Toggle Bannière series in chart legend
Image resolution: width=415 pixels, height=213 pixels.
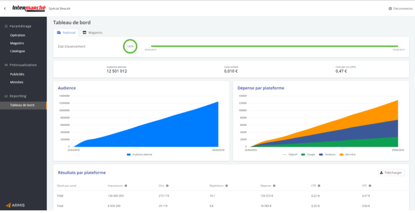[347, 154]
